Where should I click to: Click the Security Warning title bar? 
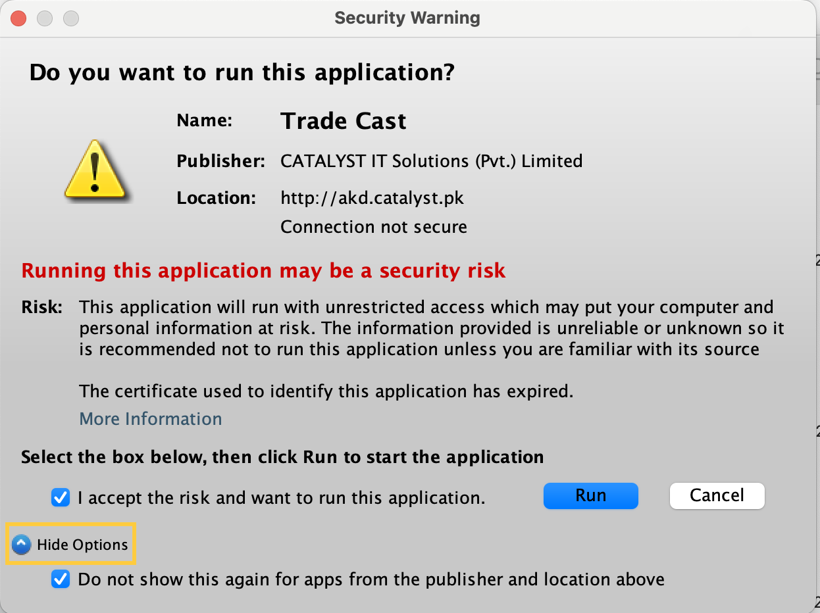[x=407, y=18]
